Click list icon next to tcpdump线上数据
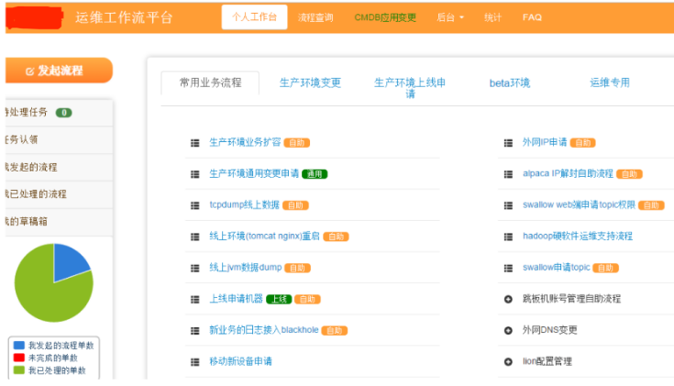Screen dimensions: 674x386 (194, 205)
